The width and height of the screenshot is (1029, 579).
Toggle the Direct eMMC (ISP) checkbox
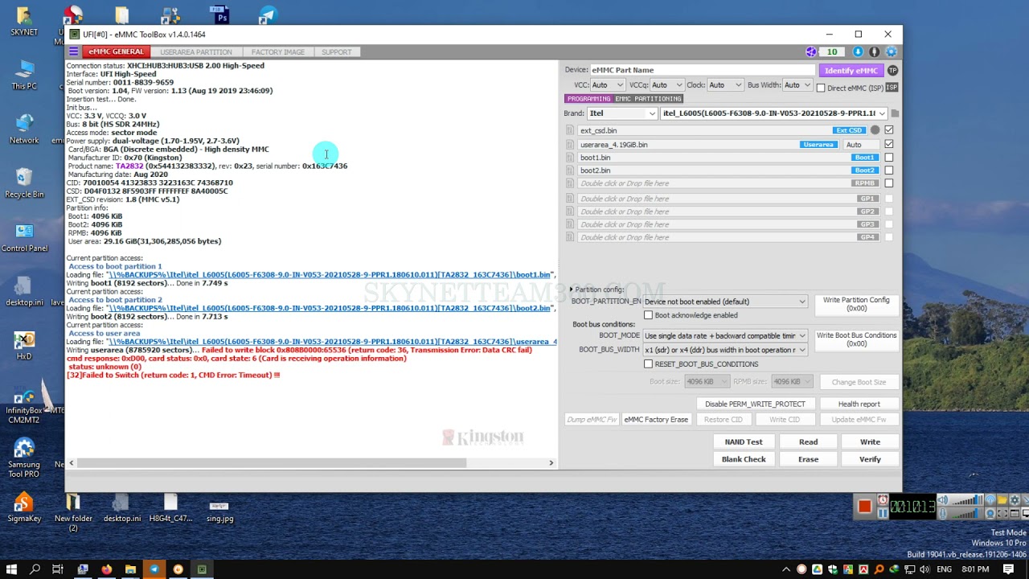tap(821, 88)
